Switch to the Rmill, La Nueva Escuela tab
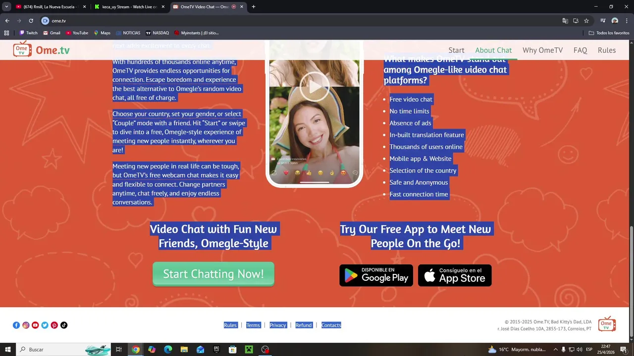Image resolution: width=634 pixels, height=356 pixels. coord(50,7)
